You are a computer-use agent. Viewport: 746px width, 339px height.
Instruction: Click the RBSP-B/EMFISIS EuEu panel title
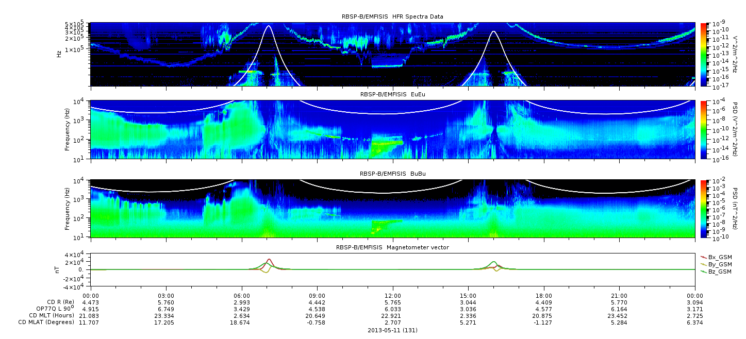pyautogui.click(x=392, y=95)
